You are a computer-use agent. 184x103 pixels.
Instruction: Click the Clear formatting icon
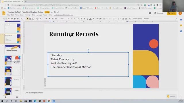pyautogui.click(x=130, y=19)
